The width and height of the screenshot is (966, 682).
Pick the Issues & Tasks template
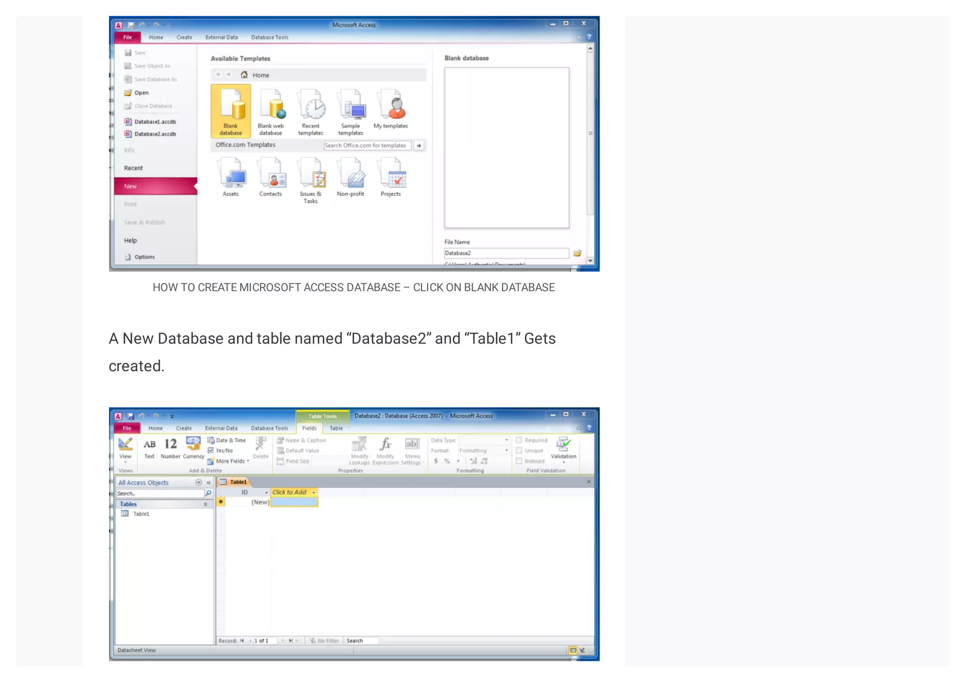coord(310,181)
